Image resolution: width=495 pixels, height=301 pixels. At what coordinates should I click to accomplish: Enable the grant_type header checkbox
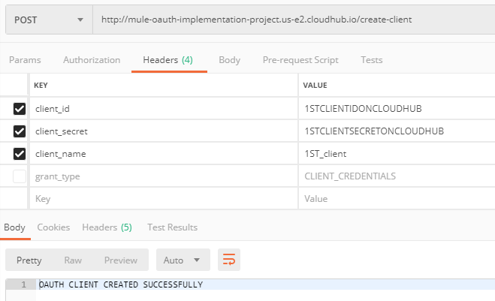pos(20,176)
